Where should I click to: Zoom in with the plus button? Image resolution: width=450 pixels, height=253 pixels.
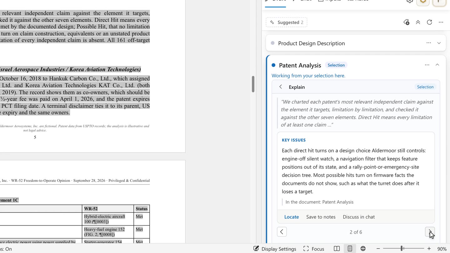tap(429, 249)
